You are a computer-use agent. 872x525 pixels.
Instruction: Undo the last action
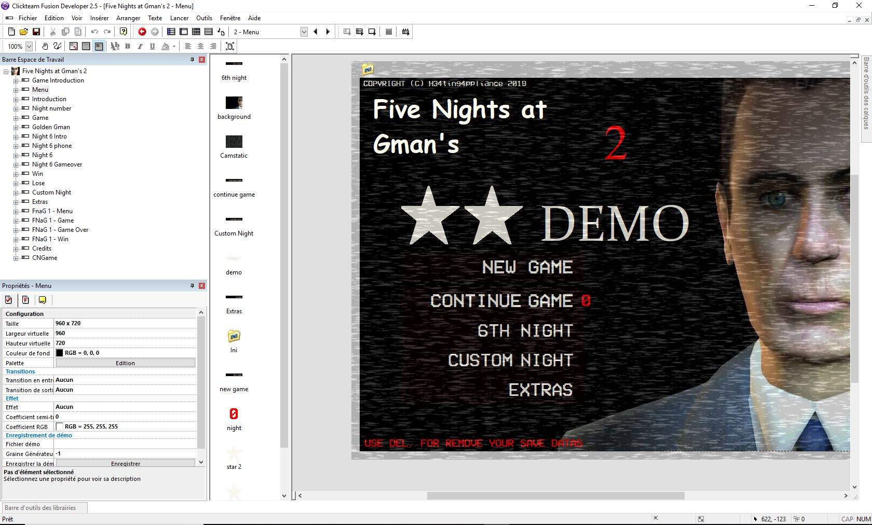[x=94, y=32]
